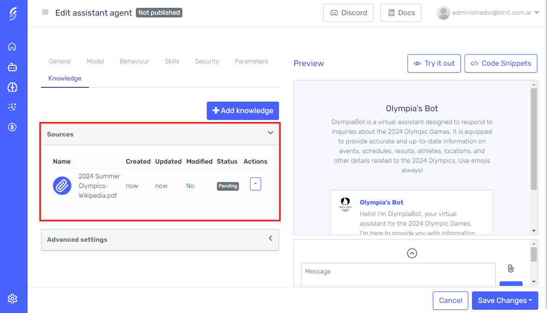Click the circled up-arrow above message box
Viewport: 547px width, 313px height.
click(x=412, y=253)
